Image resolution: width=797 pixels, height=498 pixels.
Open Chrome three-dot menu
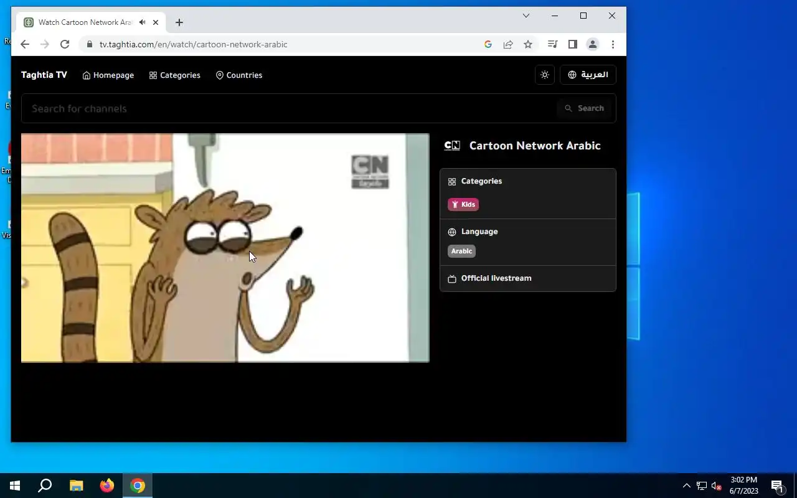[x=613, y=44]
